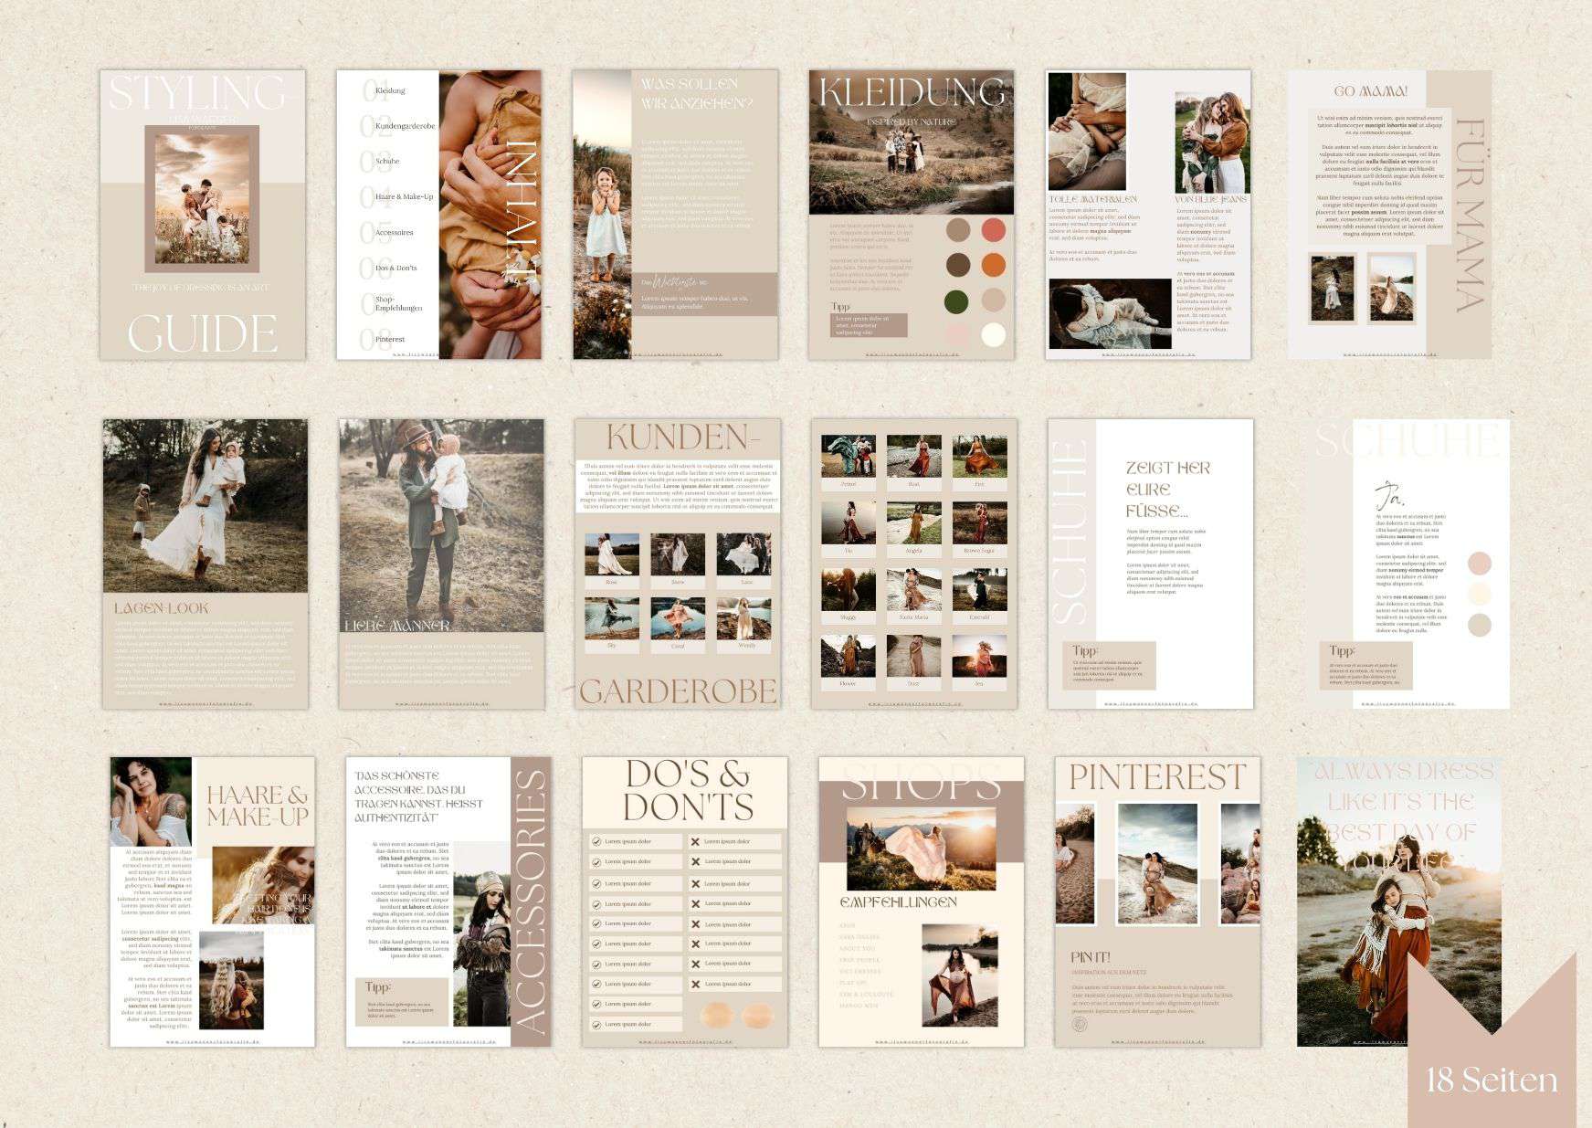Select "Pinterest" entry in the contents list

click(390, 339)
